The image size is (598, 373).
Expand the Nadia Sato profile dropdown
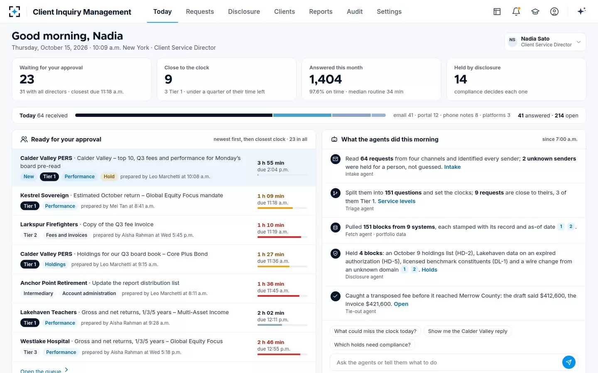click(545, 42)
